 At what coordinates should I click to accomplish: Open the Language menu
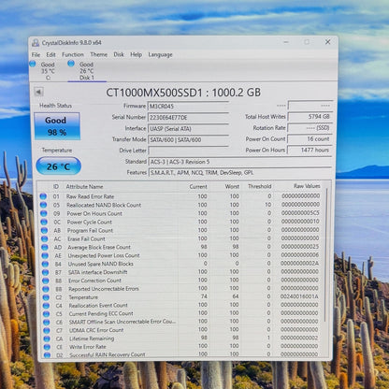(160, 55)
